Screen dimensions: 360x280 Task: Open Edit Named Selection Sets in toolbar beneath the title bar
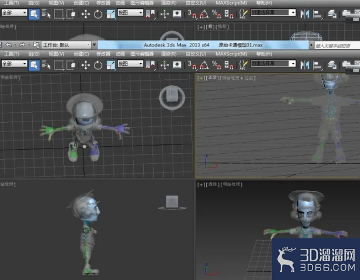pos(243,65)
